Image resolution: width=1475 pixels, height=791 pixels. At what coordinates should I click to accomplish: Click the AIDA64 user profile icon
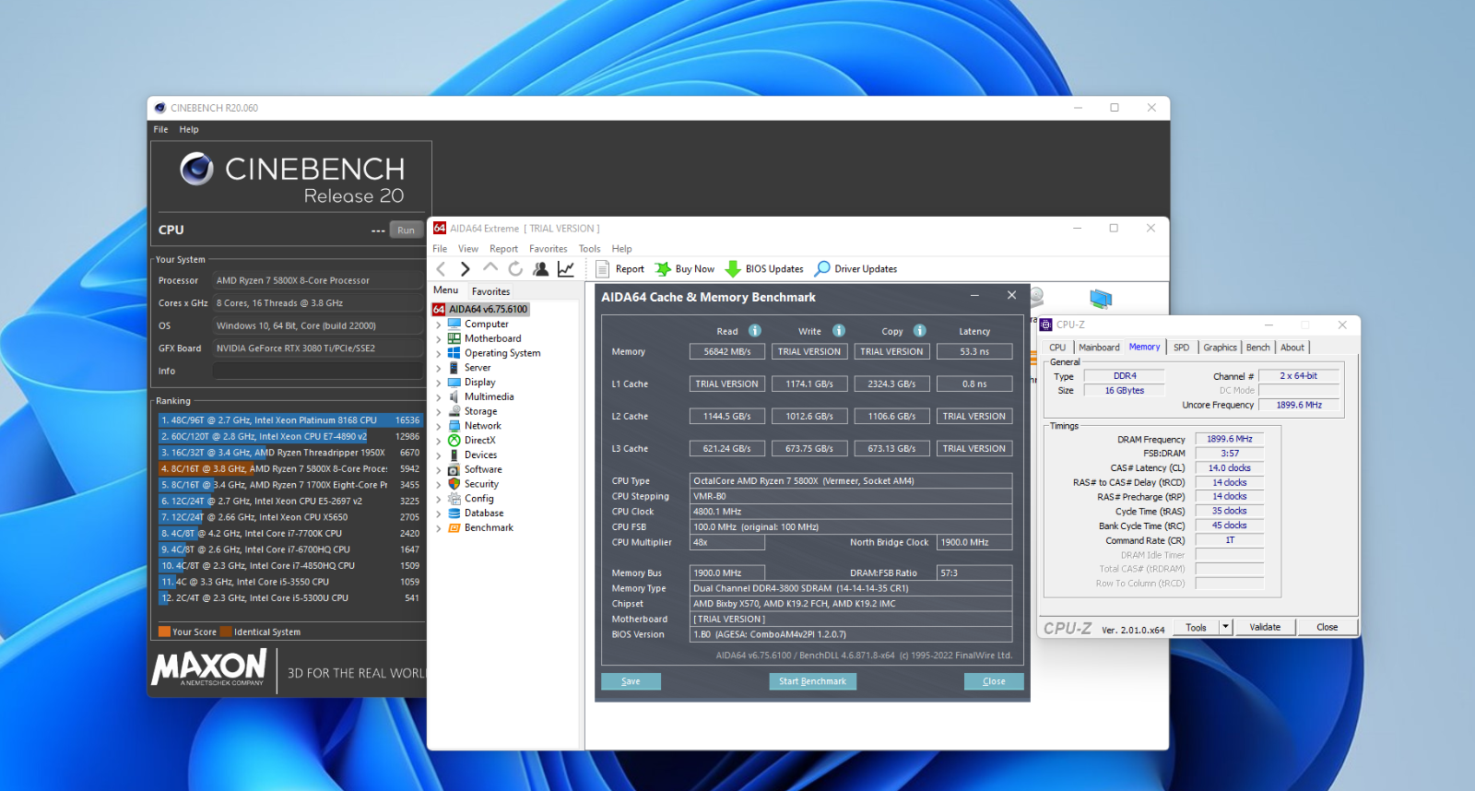541,269
